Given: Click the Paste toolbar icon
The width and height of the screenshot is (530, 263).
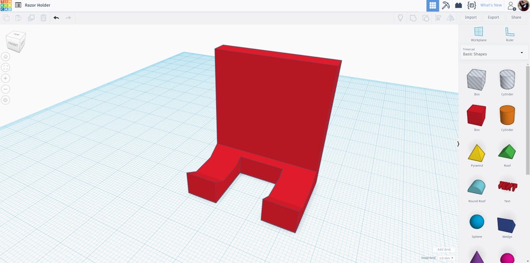Looking at the screenshot, I should click(18, 18).
